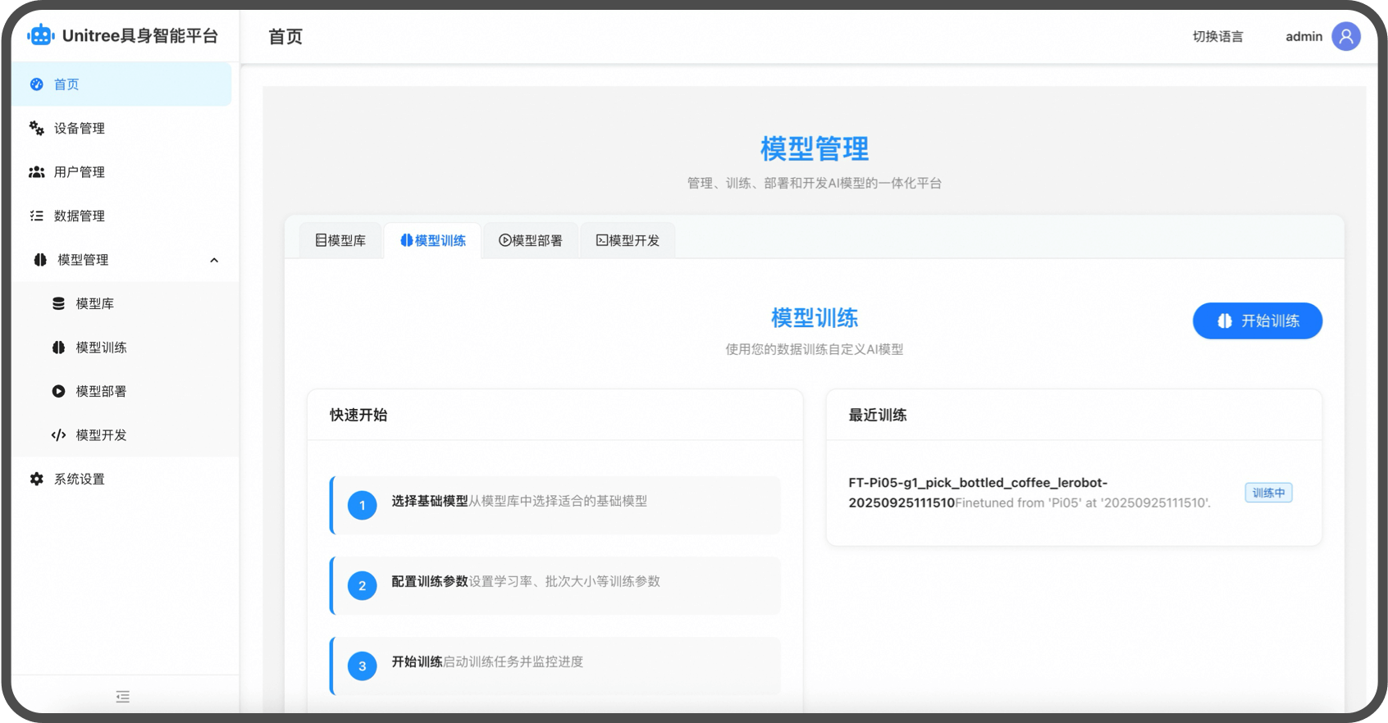Click the database icon beside 模型库

[x=58, y=303]
